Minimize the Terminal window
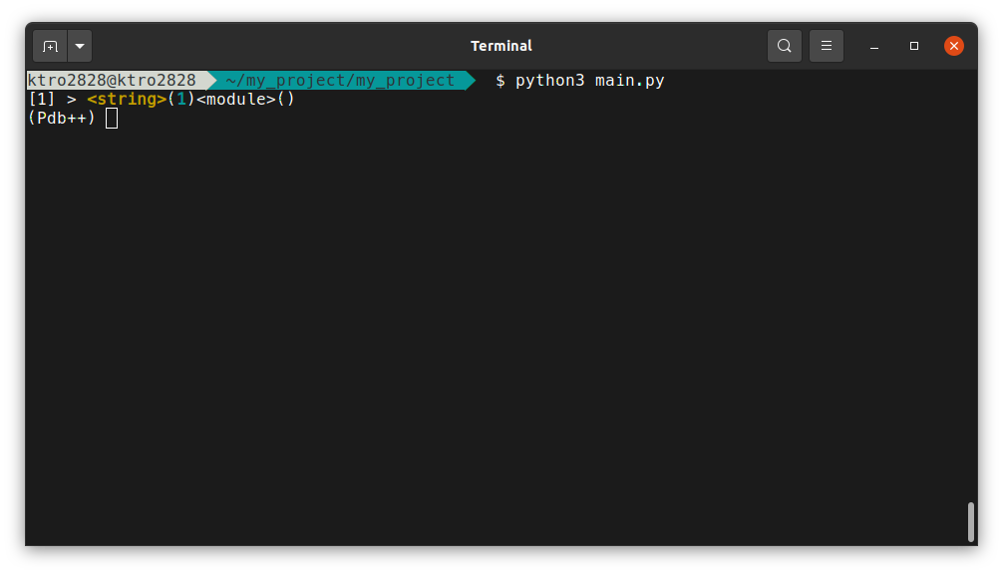Image resolution: width=1003 pixels, height=574 pixels. pos(874,46)
